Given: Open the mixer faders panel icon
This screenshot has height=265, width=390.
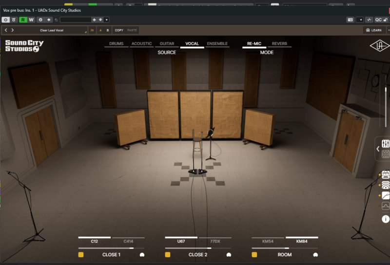Looking at the screenshot, I should (386, 143).
